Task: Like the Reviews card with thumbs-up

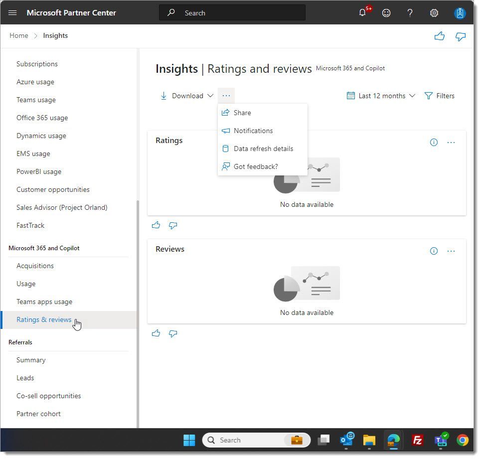Action: coord(156,333)
